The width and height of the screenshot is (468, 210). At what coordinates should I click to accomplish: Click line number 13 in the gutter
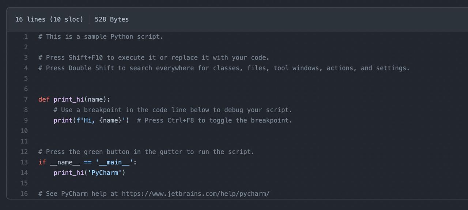pos(24,162)
